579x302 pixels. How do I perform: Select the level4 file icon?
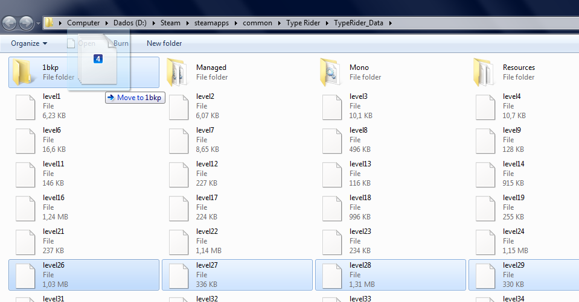pyautogui.click(x=485, y=107)
